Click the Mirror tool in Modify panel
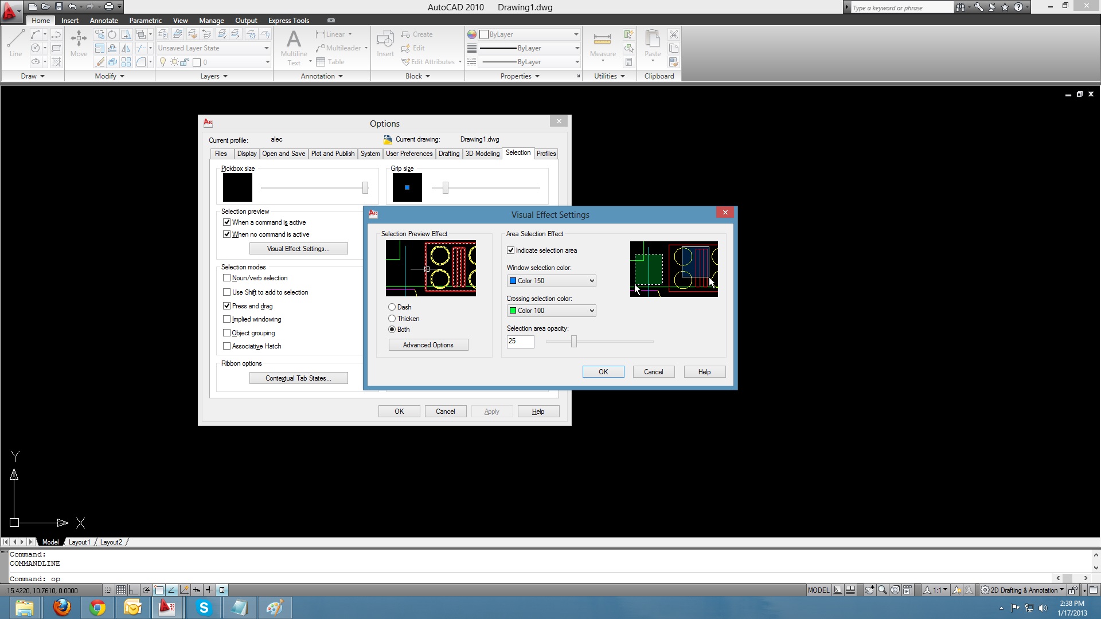 [126, 48]
